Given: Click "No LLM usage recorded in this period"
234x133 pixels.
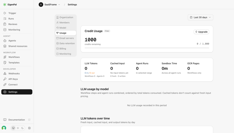Looking at the screenshot, I should coord(147,105).
